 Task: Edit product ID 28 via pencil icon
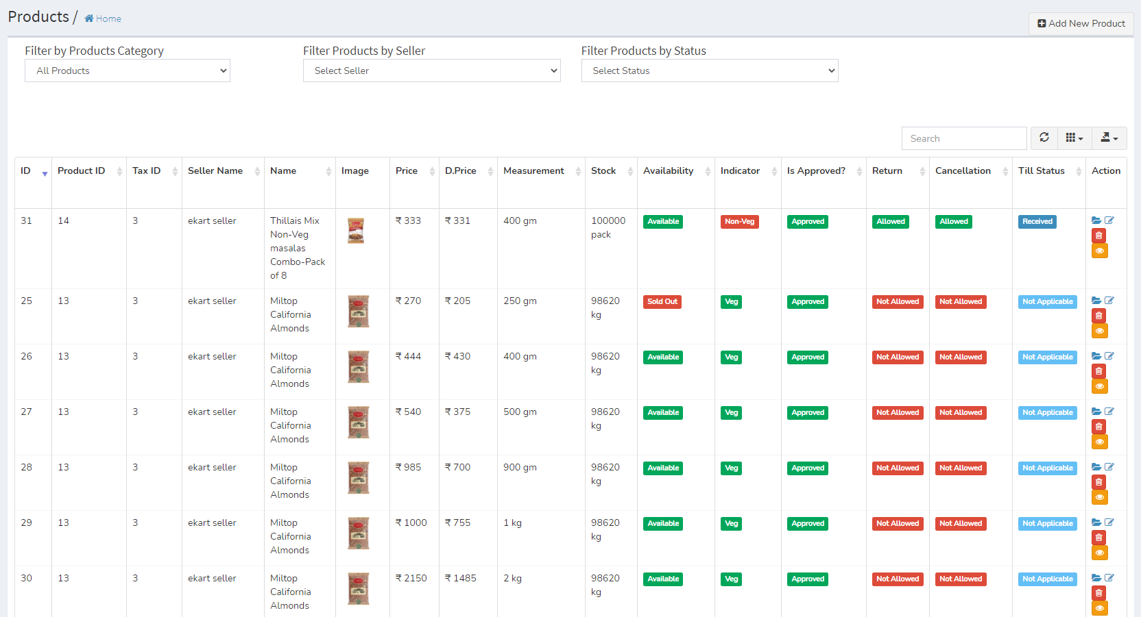[1109, 467]
